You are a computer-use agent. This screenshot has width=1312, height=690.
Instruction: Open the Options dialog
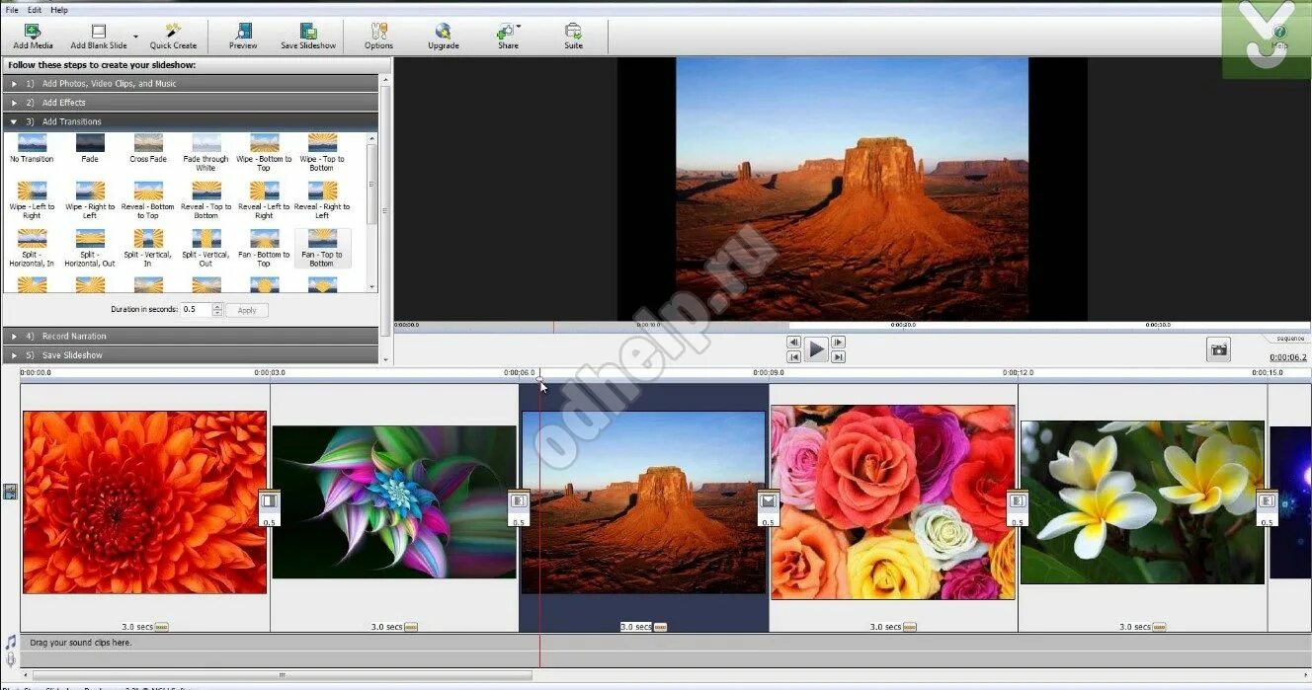378,36
